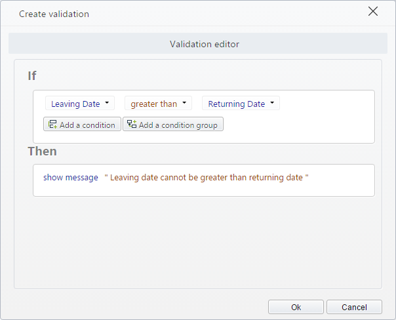This screenshot has height=320, width=396.
Task: Click the arrow next to Returning Date
Action: click(x=272, y=102)
